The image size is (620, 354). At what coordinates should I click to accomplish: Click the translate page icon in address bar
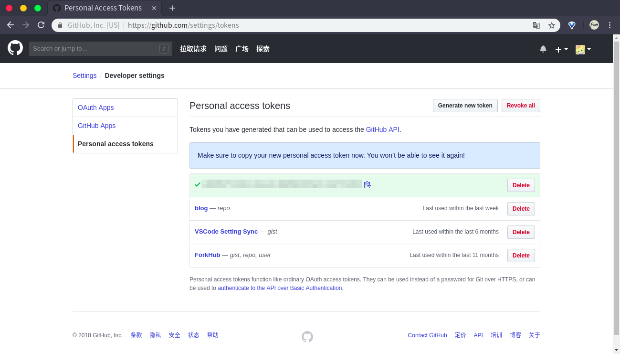coord(536,25)
